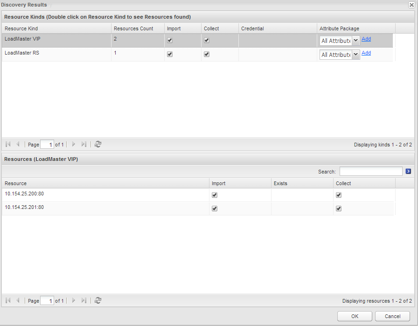Click Import column header in Resources table

point(240,183)
